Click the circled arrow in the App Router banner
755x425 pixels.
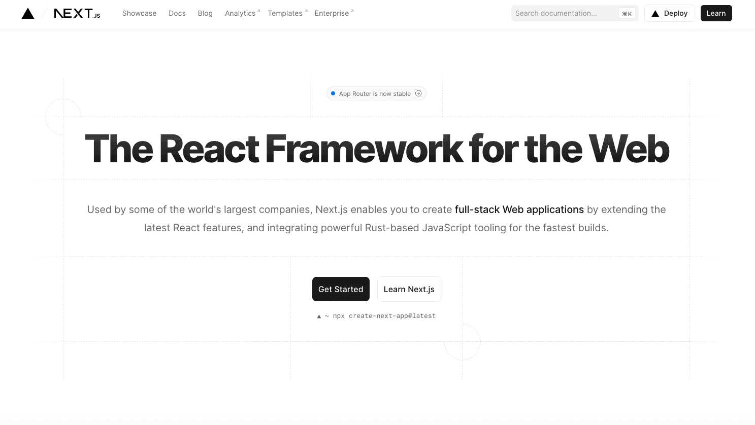pyautogui.click(x=418, y=93)
